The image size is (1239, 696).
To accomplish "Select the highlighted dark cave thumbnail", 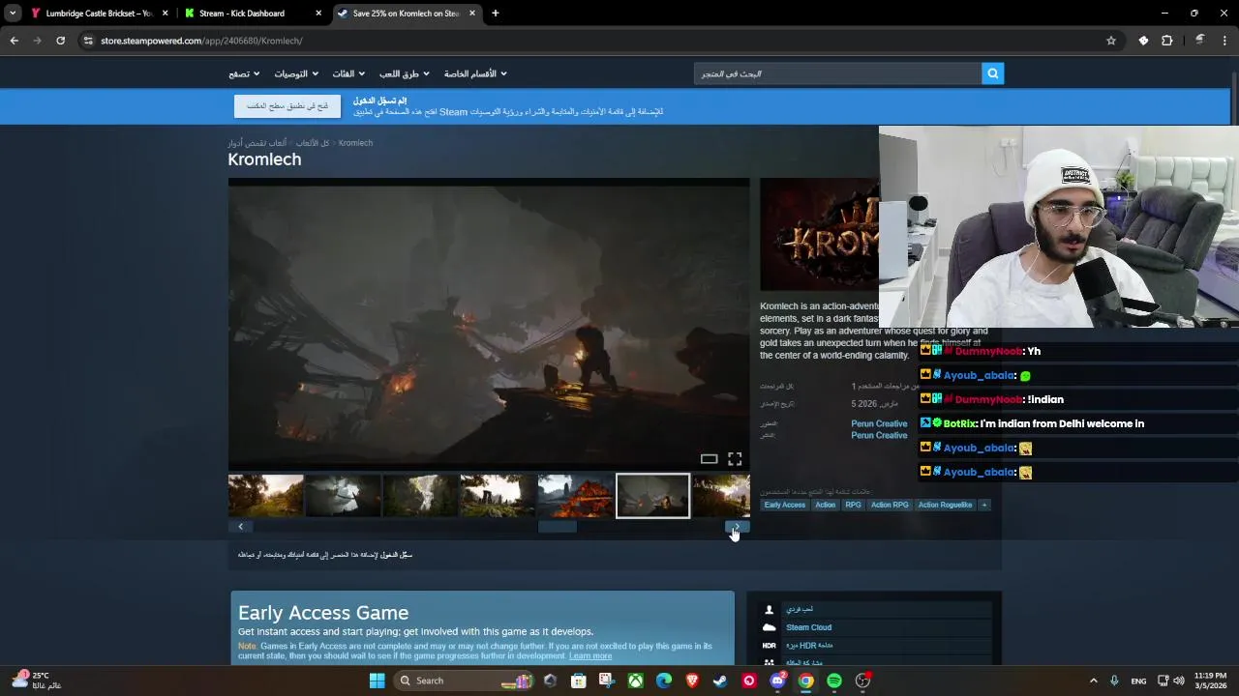I will coord(653,495).
